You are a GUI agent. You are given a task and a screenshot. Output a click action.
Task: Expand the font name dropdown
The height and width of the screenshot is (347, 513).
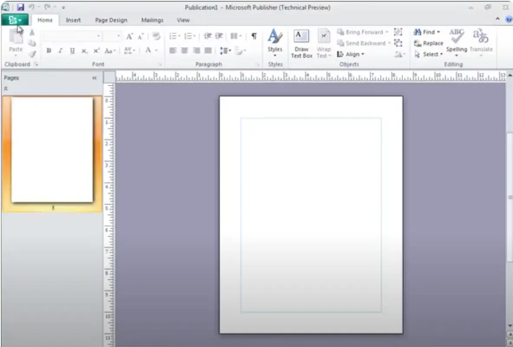[x=99, y=36]
